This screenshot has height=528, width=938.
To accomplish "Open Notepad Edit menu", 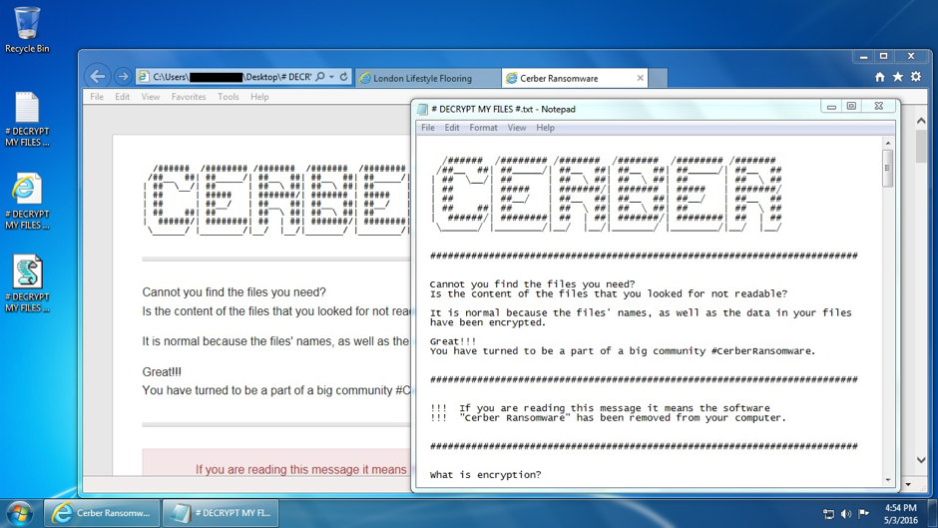I will point(452,128).
